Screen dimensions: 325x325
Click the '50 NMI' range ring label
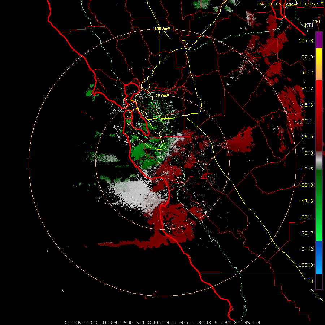point(162,96)
